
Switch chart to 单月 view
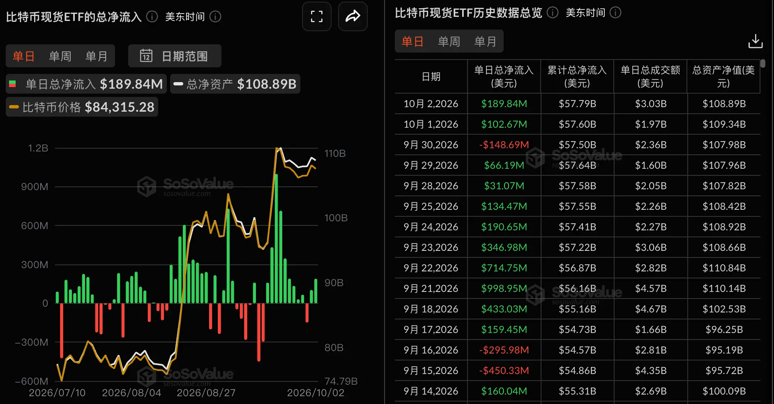pos(97,56)
